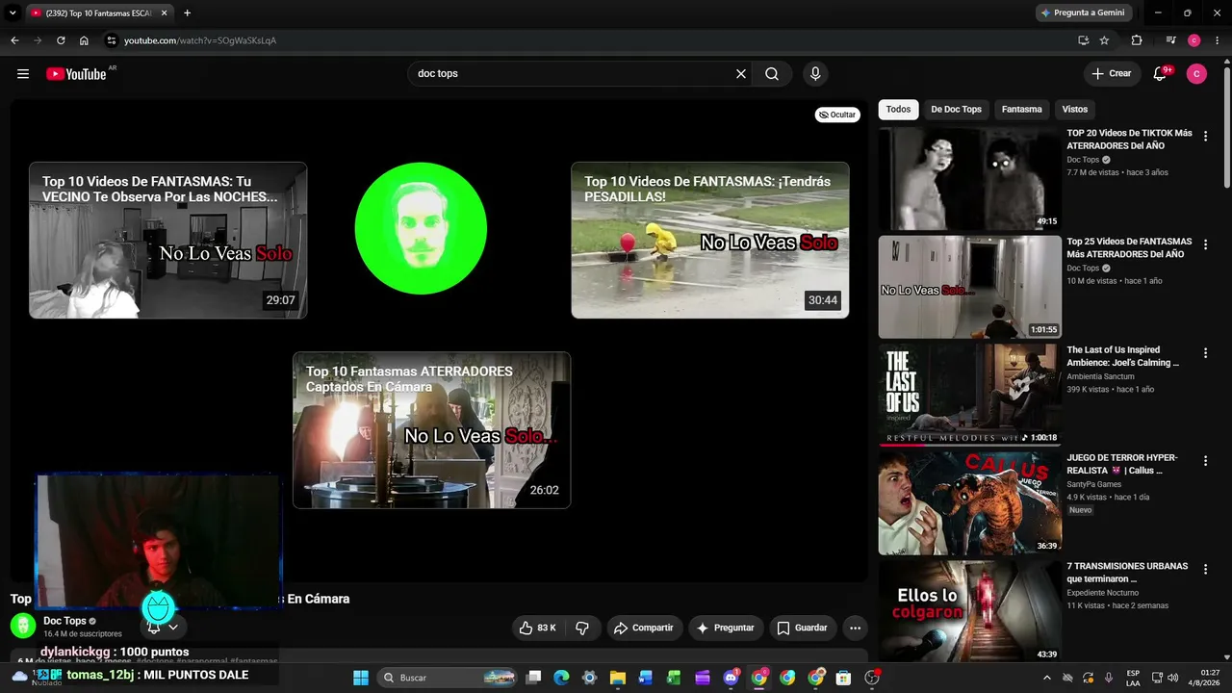Open '7 TRANSMISIONES URBANAS' video

(969, 611)
